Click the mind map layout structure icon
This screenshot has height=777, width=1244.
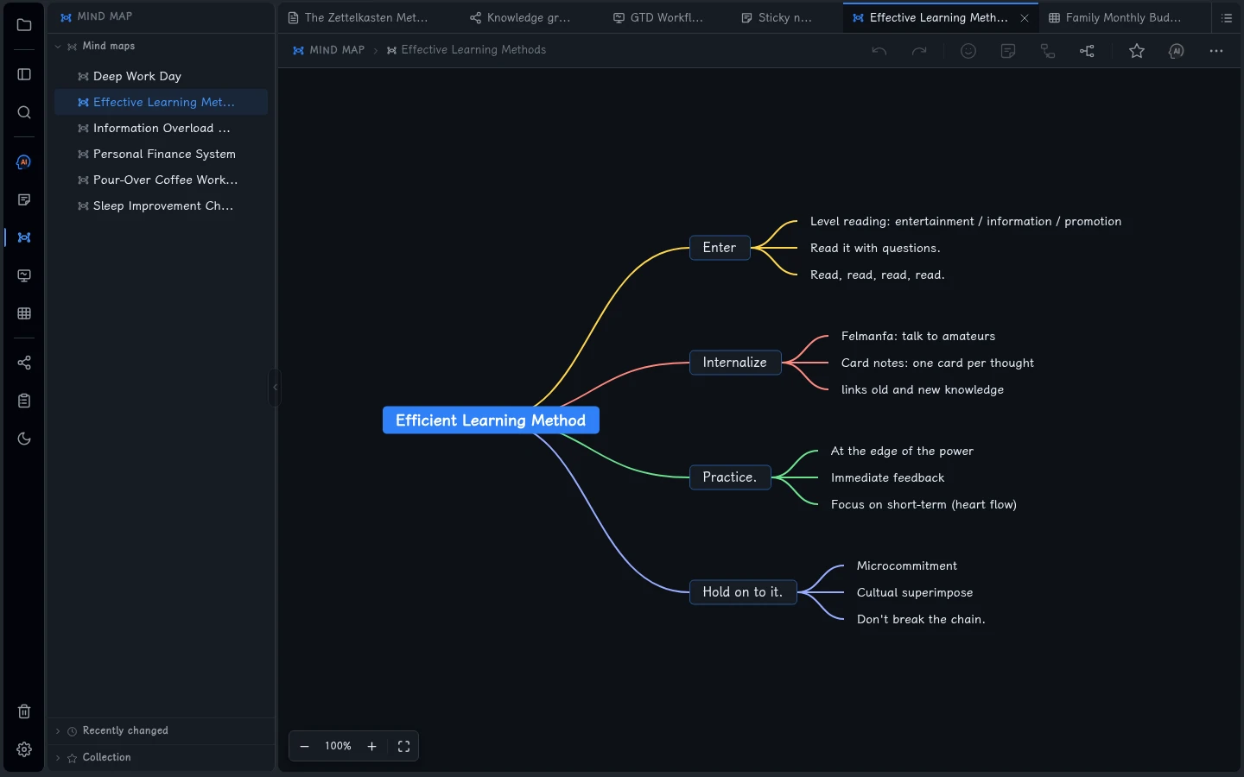(1088, 51)
